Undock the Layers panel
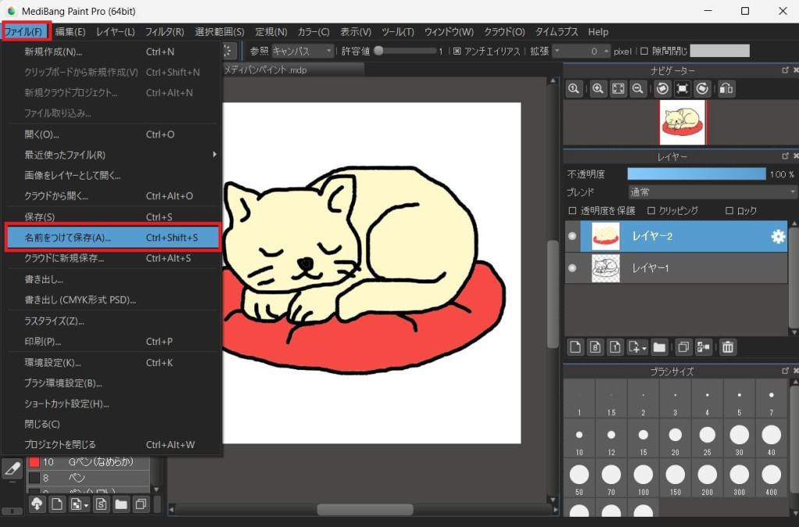Viewport: 799px width, 527px height. coord(785,156)
